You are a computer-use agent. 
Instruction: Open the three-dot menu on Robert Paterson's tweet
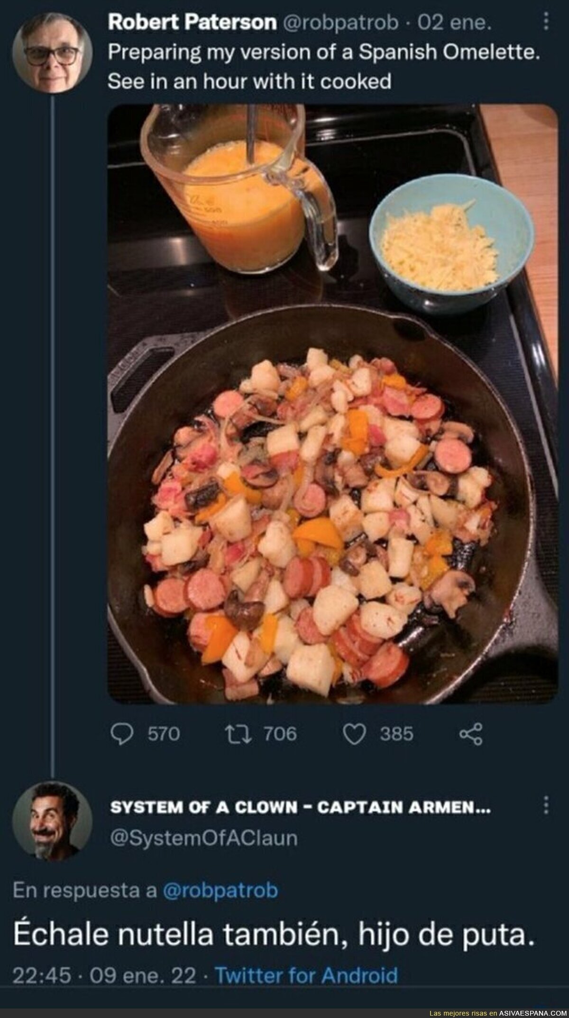[x=546, y=21]
